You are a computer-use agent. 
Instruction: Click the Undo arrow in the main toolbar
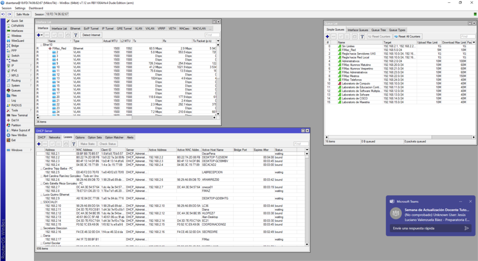3,14
